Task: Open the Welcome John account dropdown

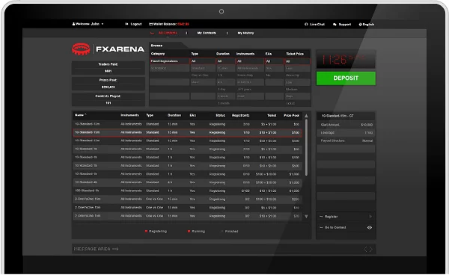Action: point(88,24)
